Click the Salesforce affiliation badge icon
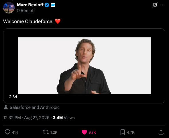The height and width of the screenshot is (138, 169). point(53,5)
